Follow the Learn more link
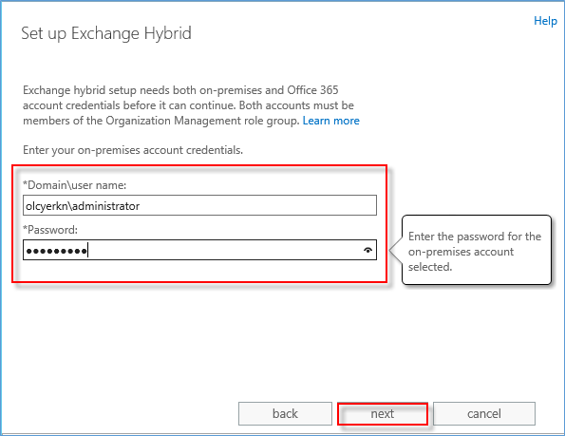This screenshot has height=436, width=565. [330, 121]
